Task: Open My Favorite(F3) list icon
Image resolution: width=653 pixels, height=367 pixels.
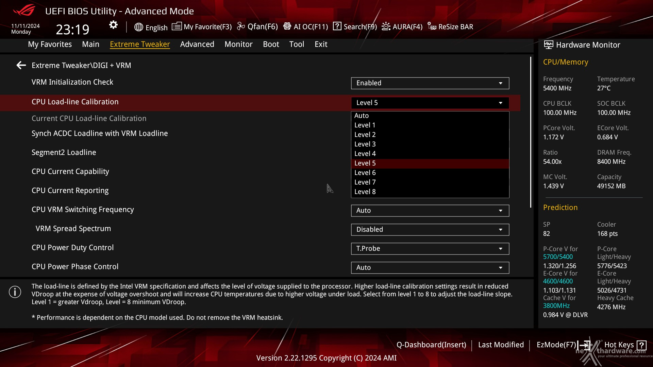Action: point(177,27)
